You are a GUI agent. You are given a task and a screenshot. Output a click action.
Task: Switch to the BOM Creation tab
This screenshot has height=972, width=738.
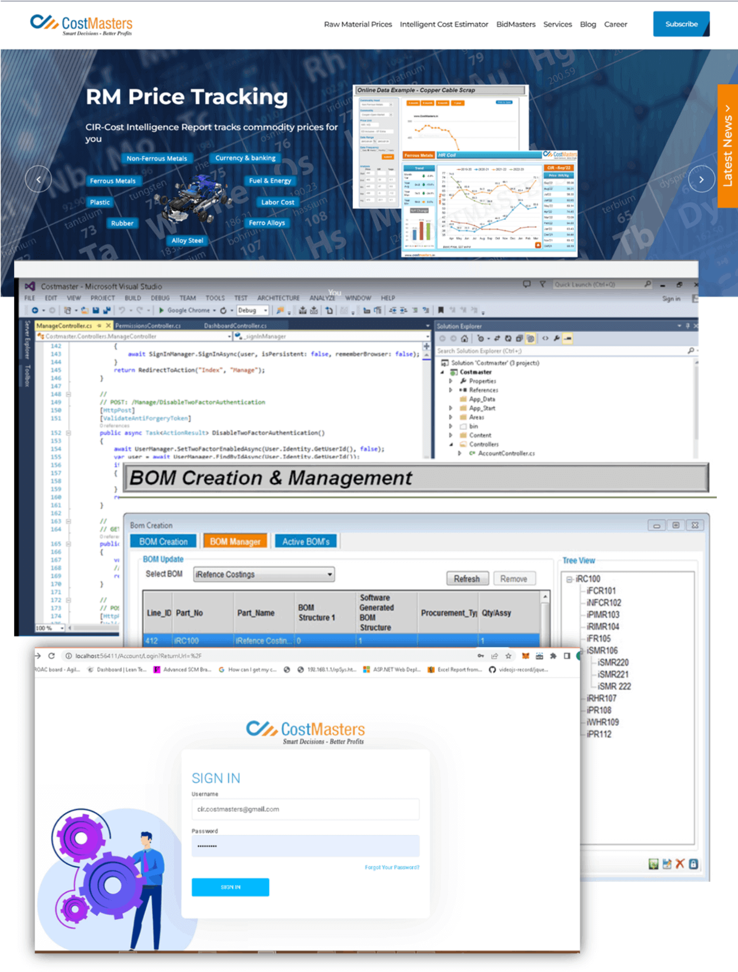164,542
